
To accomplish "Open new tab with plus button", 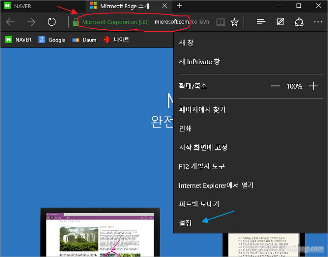I will pos(180,6).
